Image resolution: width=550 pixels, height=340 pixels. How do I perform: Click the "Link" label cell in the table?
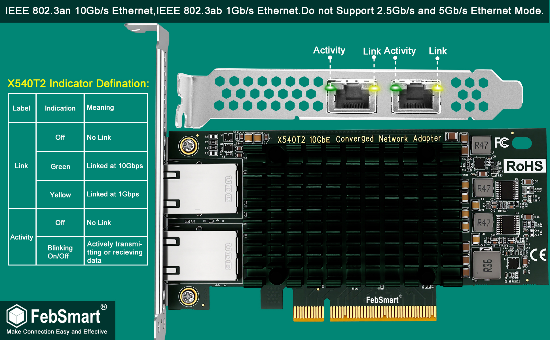(x=22, y=166)
